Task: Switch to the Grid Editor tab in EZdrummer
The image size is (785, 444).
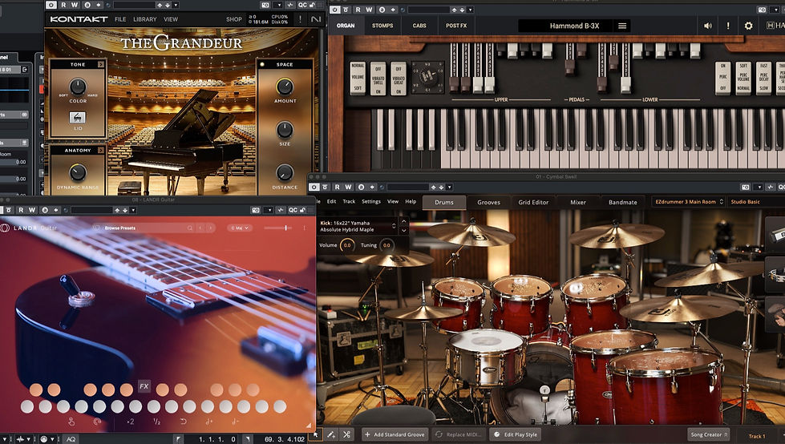Action: [533, 202]
